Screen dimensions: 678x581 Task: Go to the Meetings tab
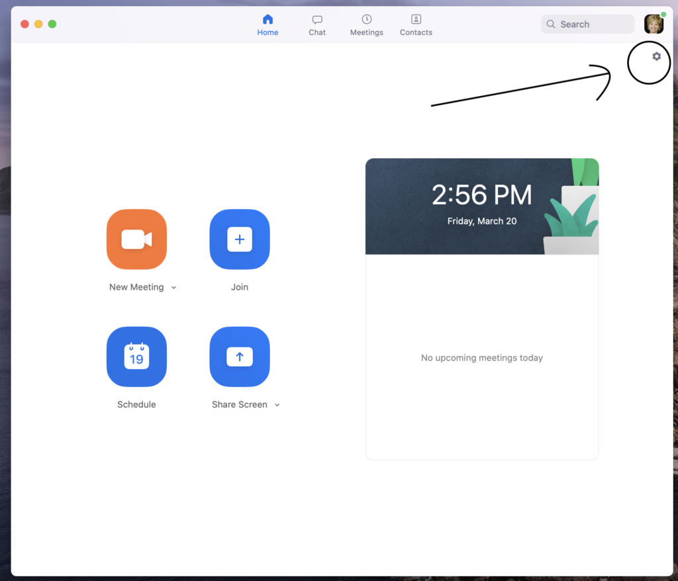pyautogui.click(x=367, y=25)
